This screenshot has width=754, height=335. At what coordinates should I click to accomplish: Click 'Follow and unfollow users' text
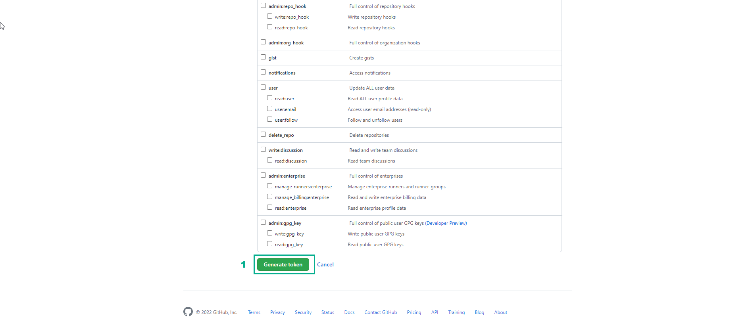coord(375,120)
